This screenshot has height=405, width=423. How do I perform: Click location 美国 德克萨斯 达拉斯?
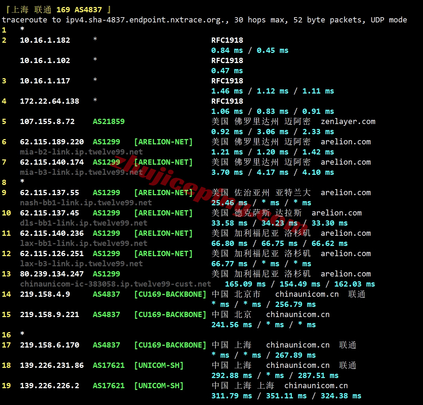click(257, 213)
